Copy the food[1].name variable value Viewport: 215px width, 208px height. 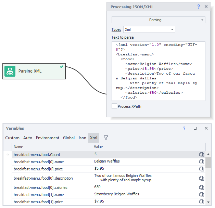point(202,195)
